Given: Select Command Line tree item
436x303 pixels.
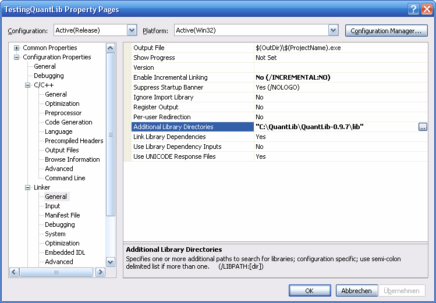Looking at the screenshot, I should [x=65, y=178].
